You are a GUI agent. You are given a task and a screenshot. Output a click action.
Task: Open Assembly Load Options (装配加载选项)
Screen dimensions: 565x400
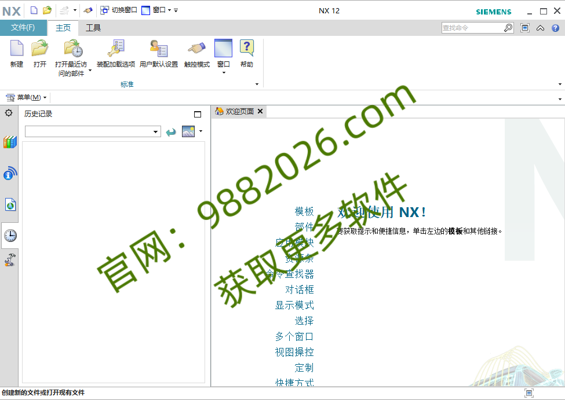(116, 53)
